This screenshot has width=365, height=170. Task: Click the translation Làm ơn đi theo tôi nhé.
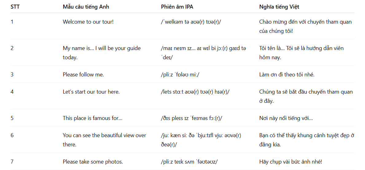pyautogui.click(x=287, y=75)
